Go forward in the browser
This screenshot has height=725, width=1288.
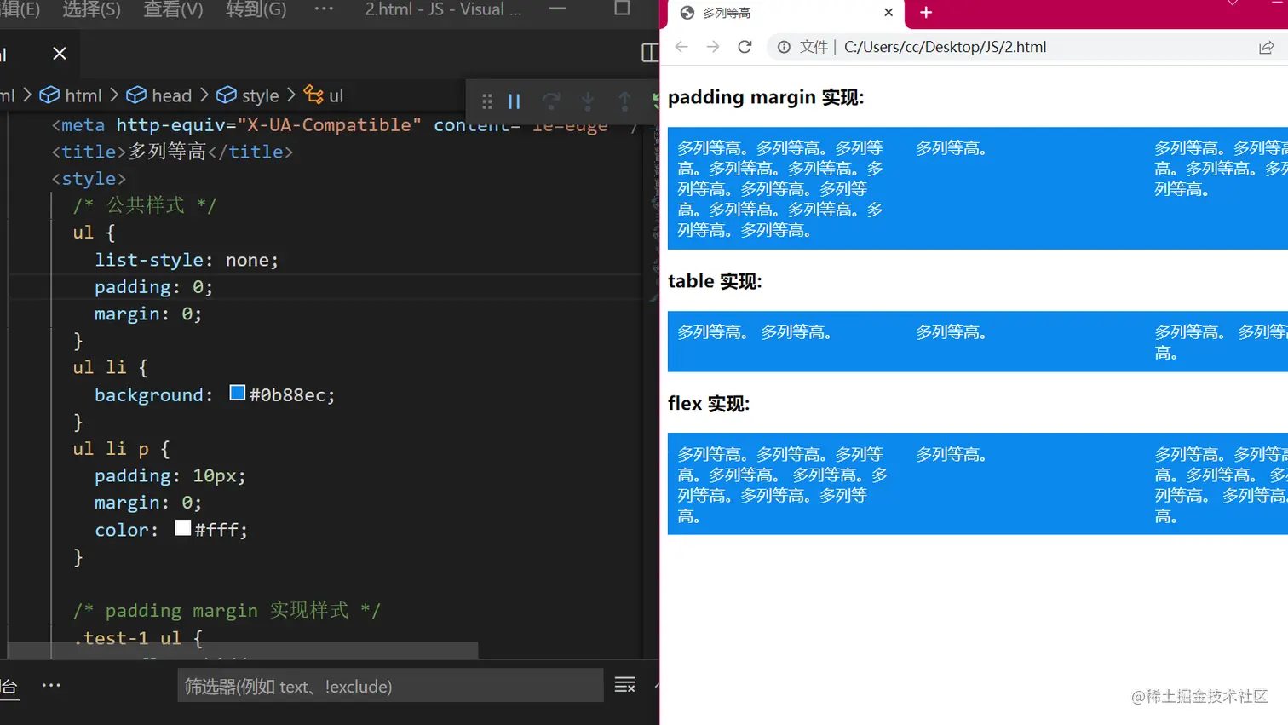pyautogui.click(x=713, y=47)
